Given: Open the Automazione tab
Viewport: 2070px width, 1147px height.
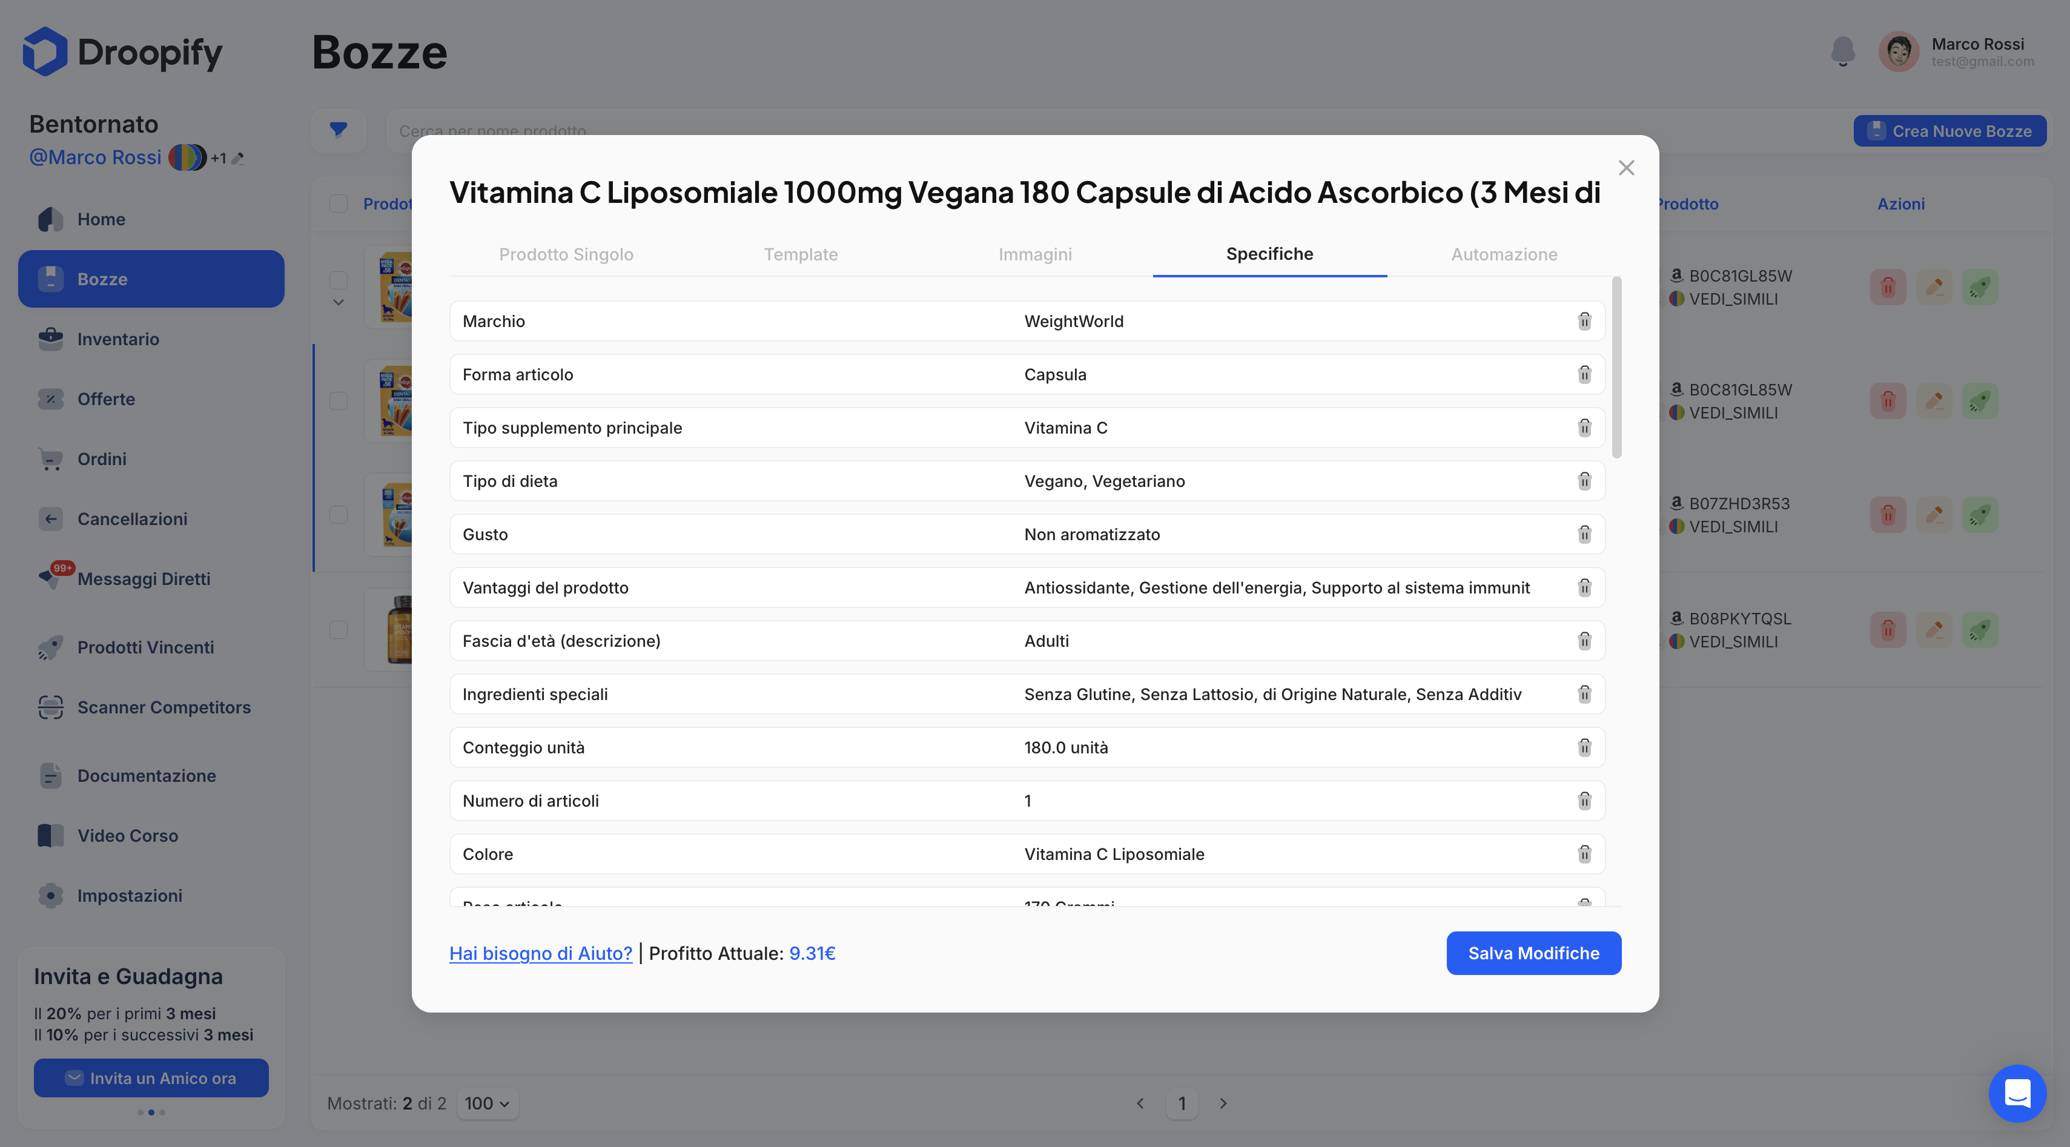Looking at the screenshot, I should click(x=1504, y=254).
